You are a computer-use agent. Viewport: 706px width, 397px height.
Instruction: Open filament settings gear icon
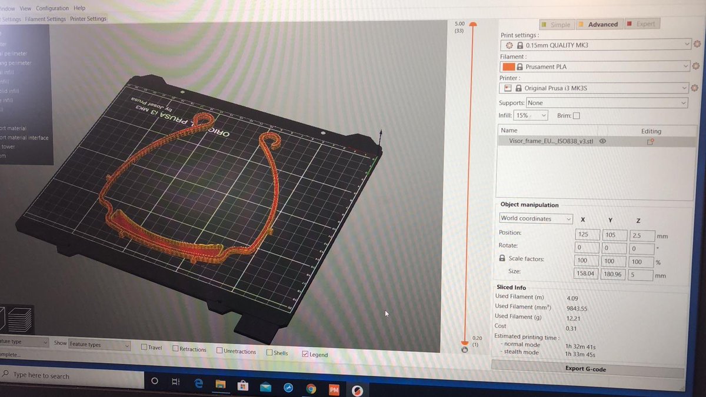697,66
